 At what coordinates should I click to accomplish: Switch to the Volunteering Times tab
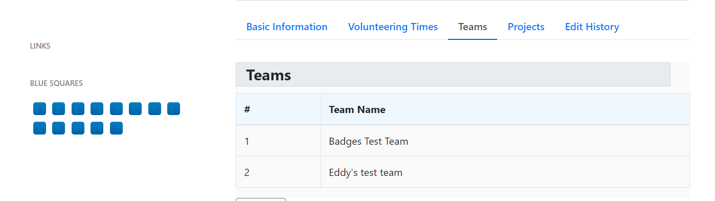tap(393, 27)
